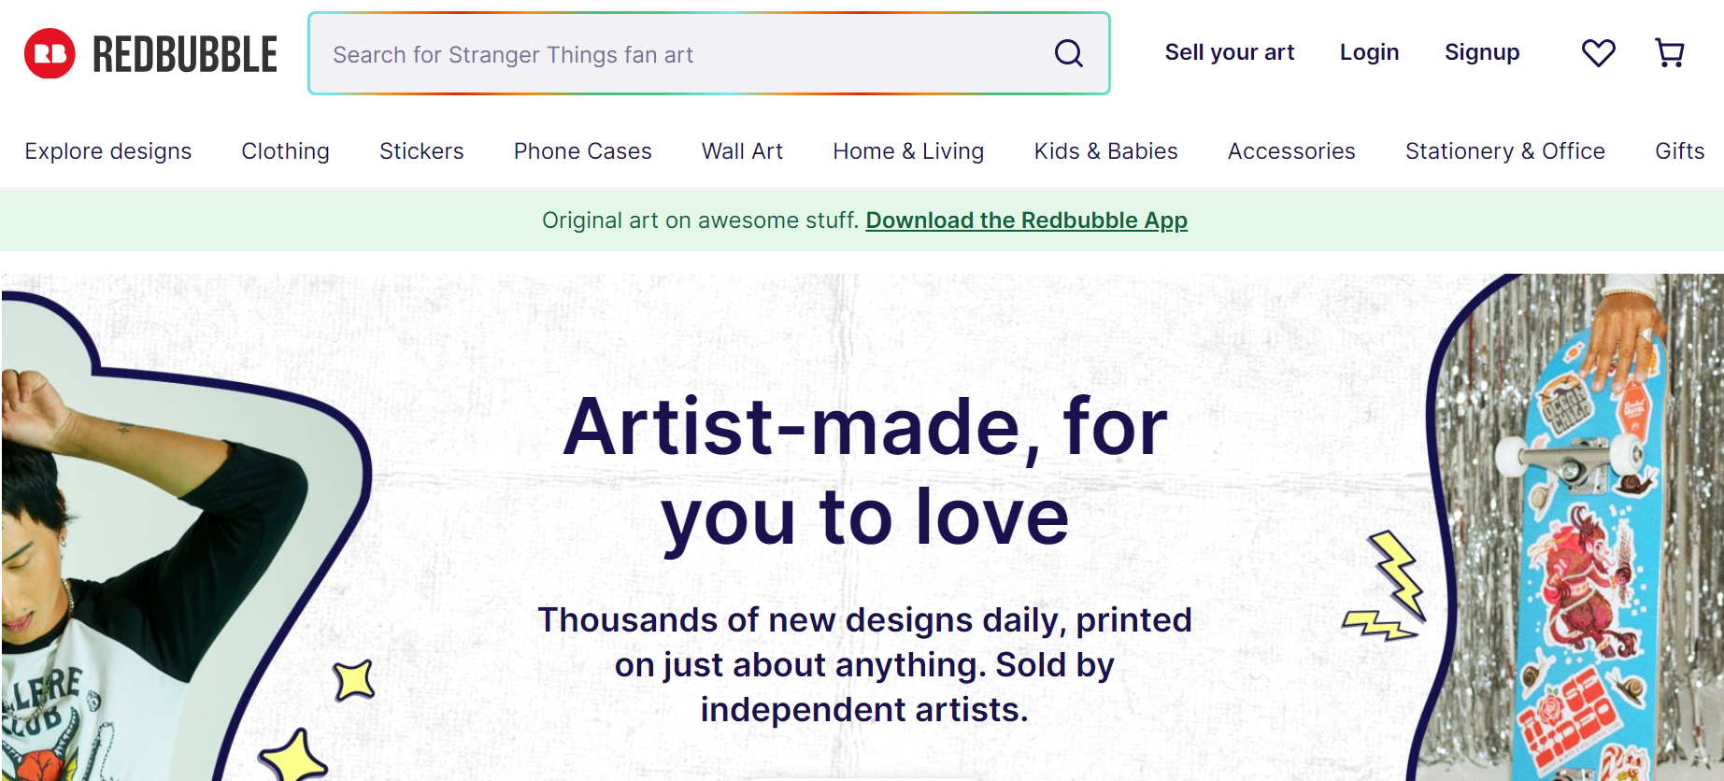Click the search field for Stranger Things
Screen dimensions: 1724x781
coord(682,54)
